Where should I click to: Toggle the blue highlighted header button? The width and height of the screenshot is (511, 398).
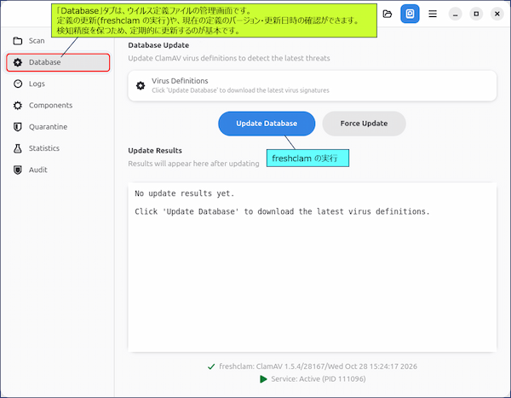coord(410,14)
